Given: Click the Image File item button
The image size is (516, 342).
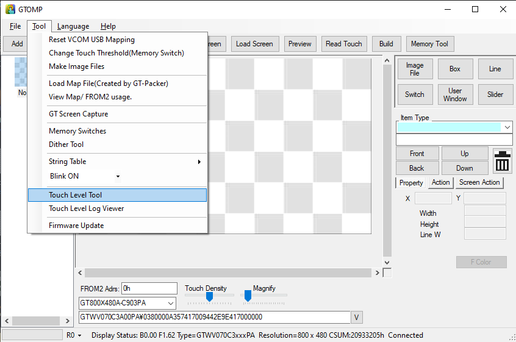Looking at the screenshot, I should 415,69.
